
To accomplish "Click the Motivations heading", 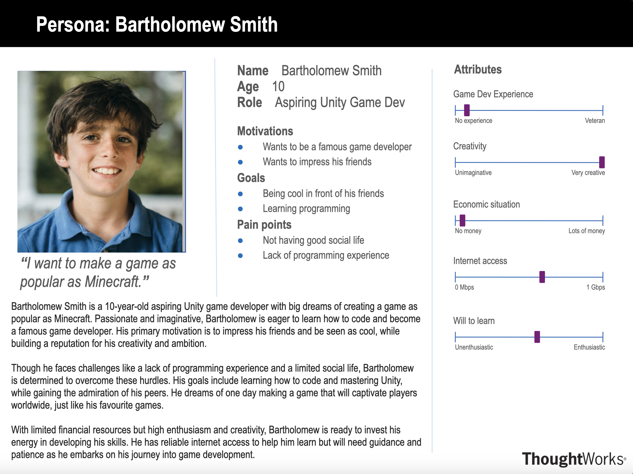I will tap(265, 131).
